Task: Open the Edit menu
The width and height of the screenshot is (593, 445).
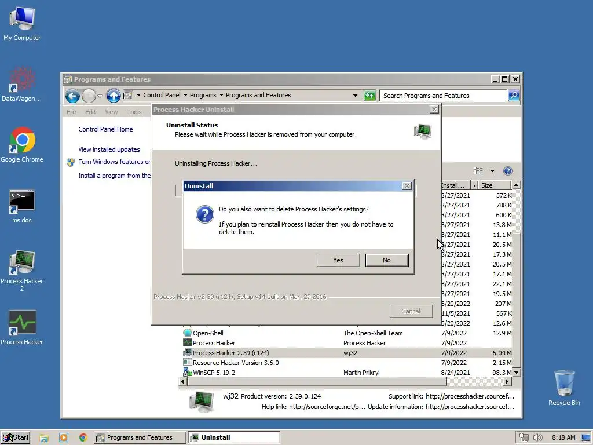Action: coord(90,112)
